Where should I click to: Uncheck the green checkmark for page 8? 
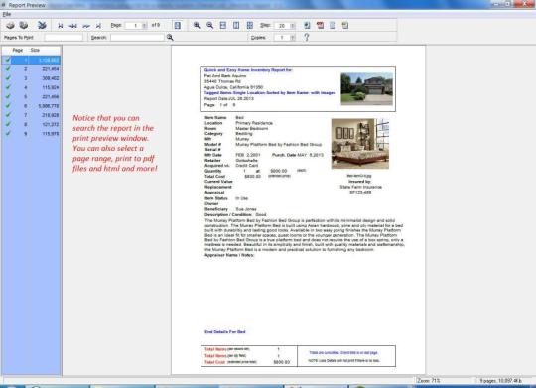[x=8, y=124]
